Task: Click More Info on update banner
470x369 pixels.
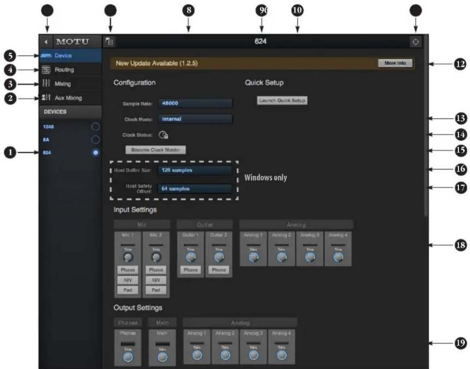Action: (395, 63)
